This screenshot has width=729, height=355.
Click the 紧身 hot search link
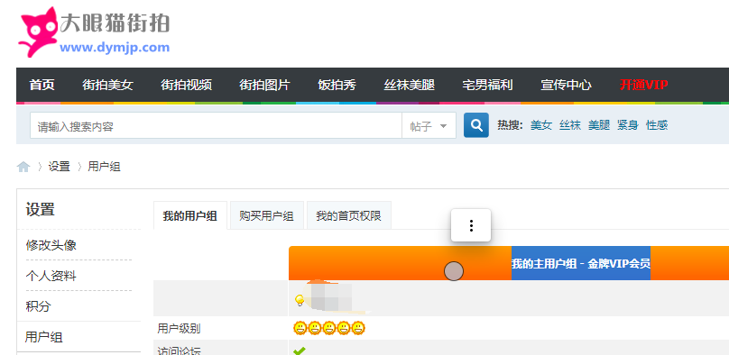pos(628,125)
